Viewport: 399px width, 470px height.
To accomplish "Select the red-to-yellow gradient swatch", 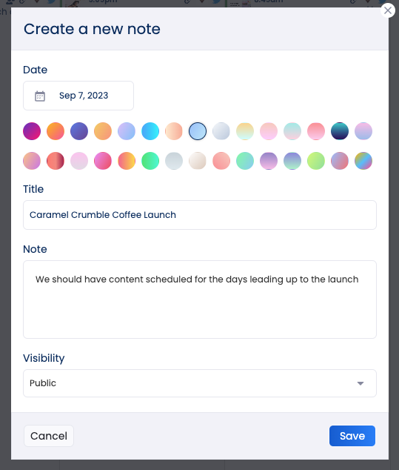I will click(127, 161).
